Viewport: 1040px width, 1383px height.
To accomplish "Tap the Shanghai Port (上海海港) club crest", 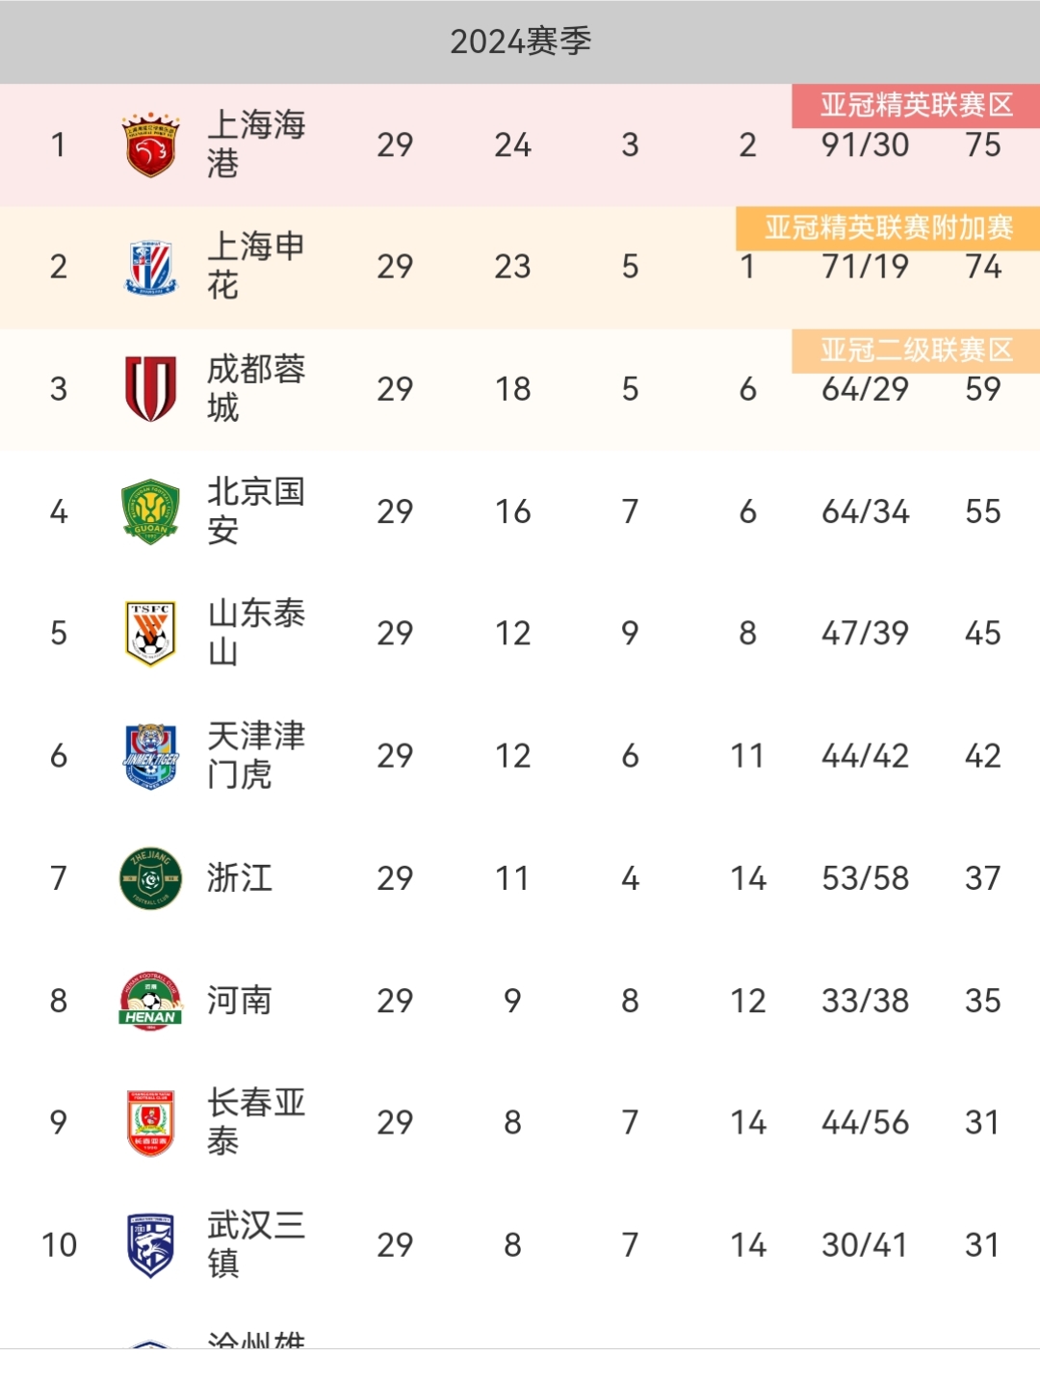I will (150, 144).
